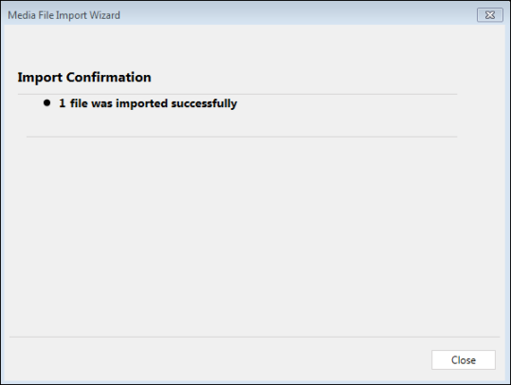The width and height of the screenshot is (511, 385).
Task: Click the word 'successfully' in the confirmation text
Action: pyautogui.click(x=204, y=103)
